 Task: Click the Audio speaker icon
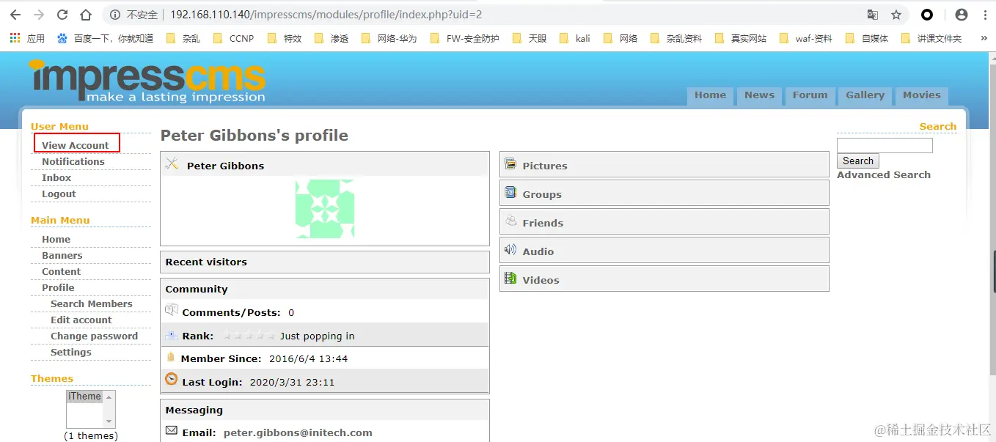tap(510, 250)
